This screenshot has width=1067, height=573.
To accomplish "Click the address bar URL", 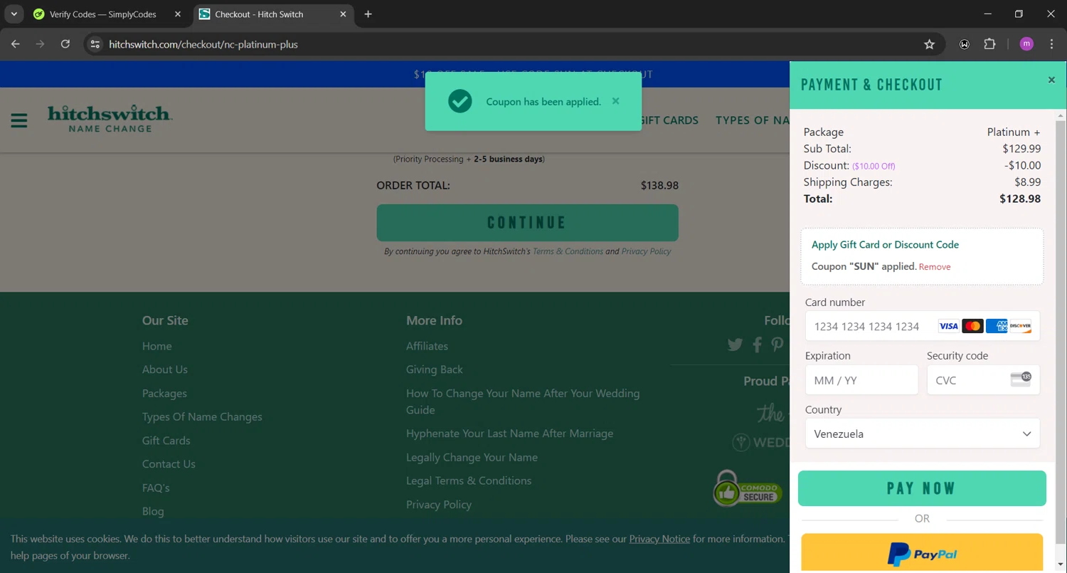I will [203, 44].
